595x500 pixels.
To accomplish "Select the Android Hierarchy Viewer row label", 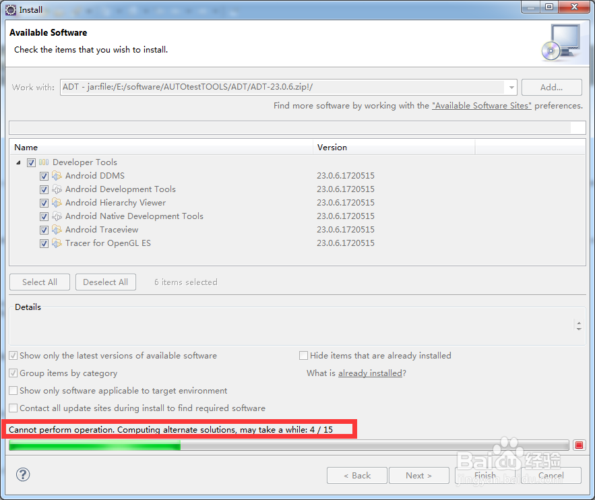I will [115, 203].
